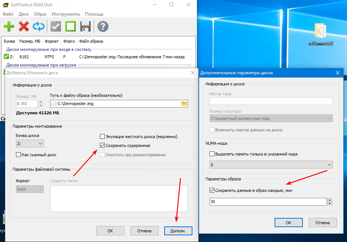Open the Помощь menu
Image resolution: width=347 pixels, height=242 pixels.
pos(94,14)
